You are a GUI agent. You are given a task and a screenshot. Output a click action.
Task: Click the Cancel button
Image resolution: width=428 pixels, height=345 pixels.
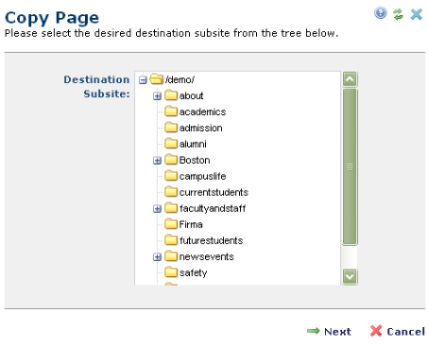(x=398, y=331)
